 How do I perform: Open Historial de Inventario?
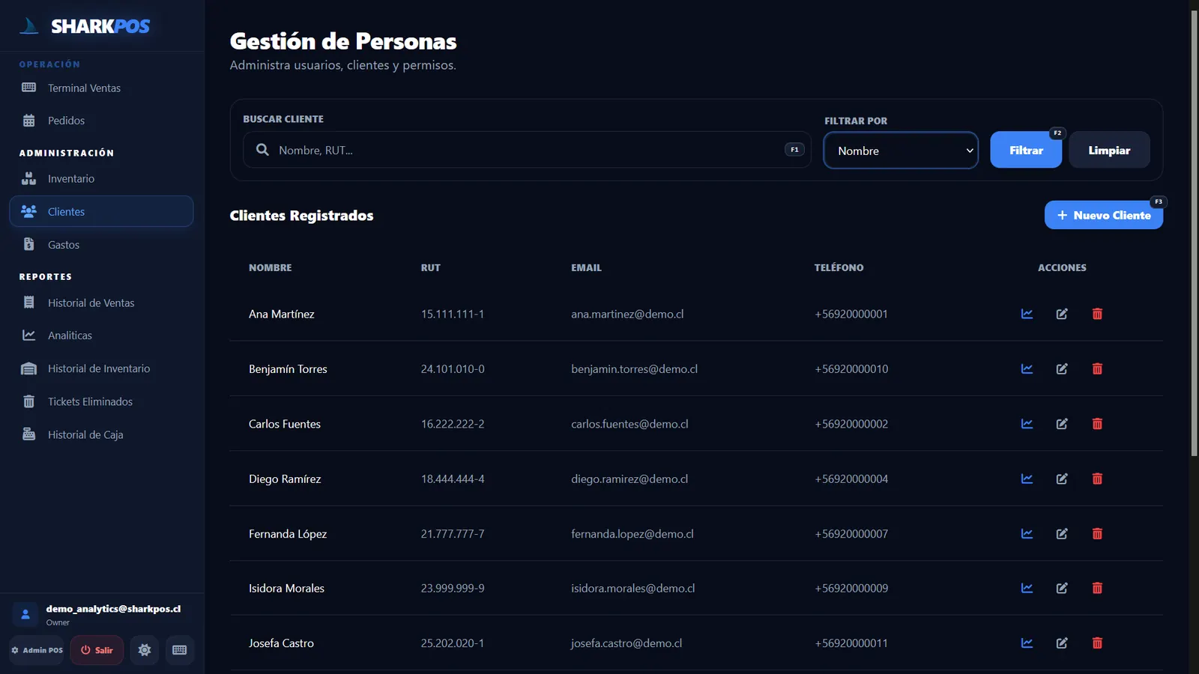[x=101, y=368]
